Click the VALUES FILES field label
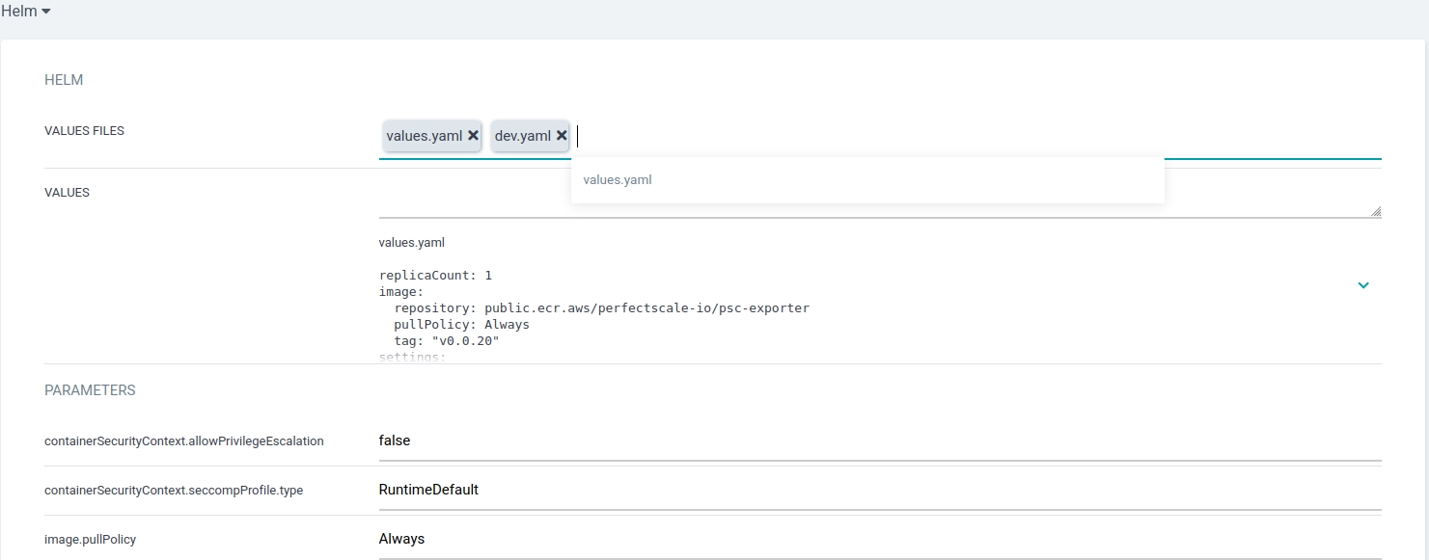The image size is (1429, 560). [x=84, y=131]
